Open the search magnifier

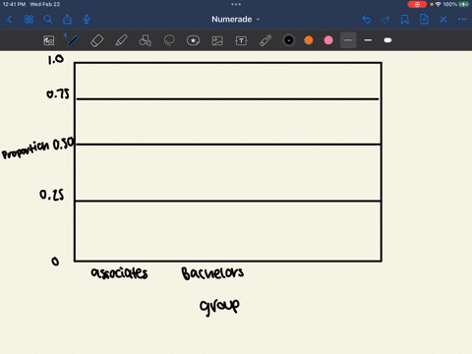tap(48, 20)
